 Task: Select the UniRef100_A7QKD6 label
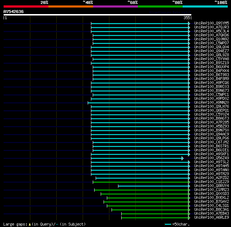(x=212, y=35)
